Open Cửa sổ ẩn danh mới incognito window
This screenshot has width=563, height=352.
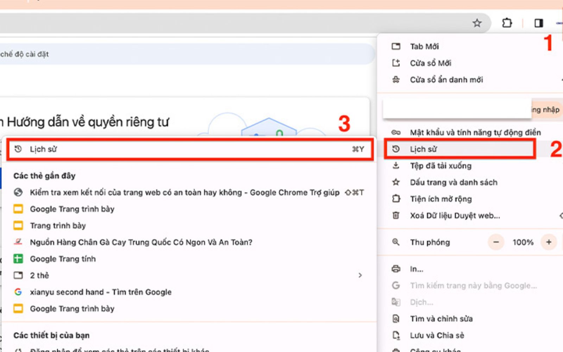coord(470,80)
